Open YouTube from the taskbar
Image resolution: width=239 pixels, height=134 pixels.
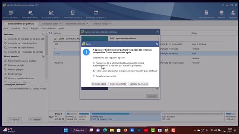pos(146,130)
